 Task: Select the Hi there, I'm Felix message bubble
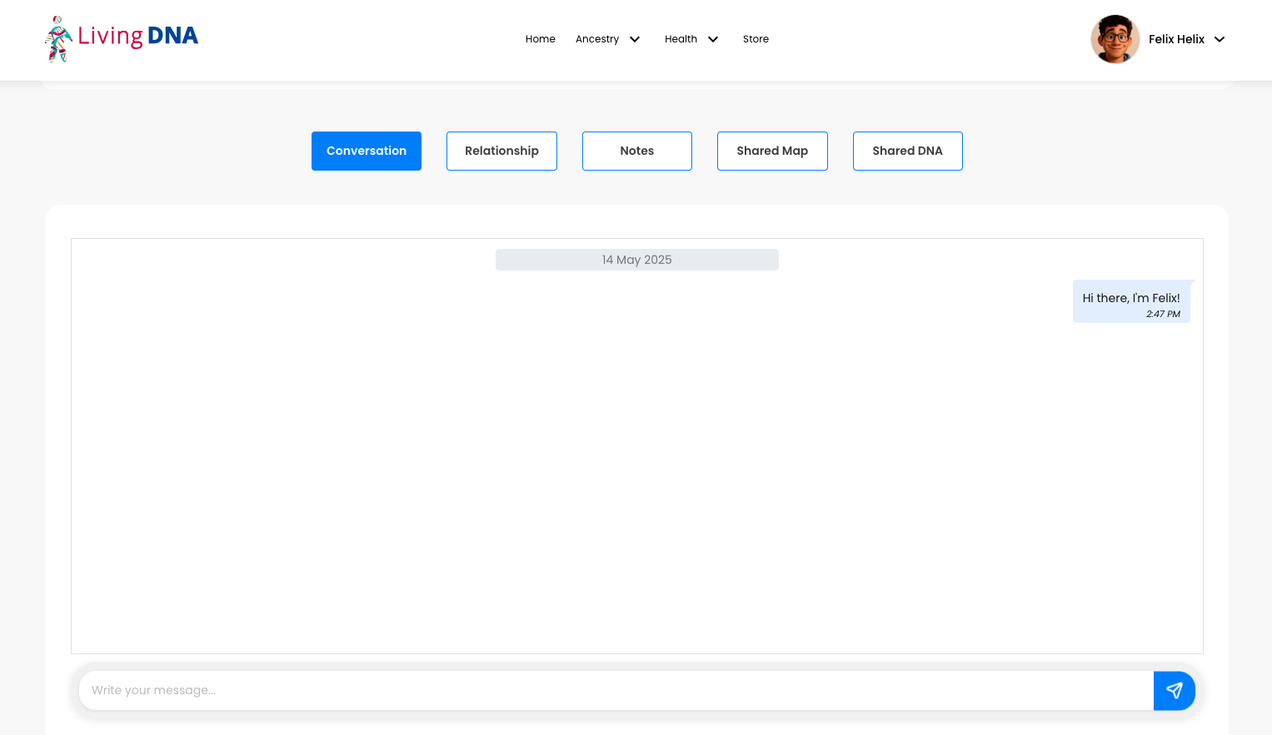(x=1131, y=301)
